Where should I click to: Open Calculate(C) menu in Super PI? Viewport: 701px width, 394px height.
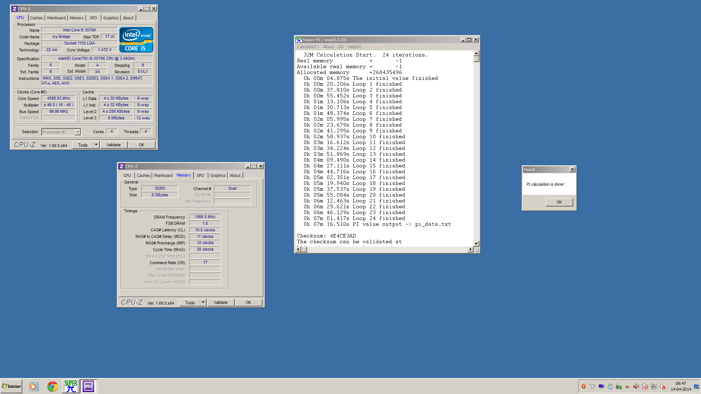pyautogui.click(x=308, y=47)
